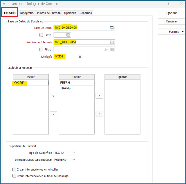Check Crear intersecciones al final del sondaje

(x=14, y=176)
